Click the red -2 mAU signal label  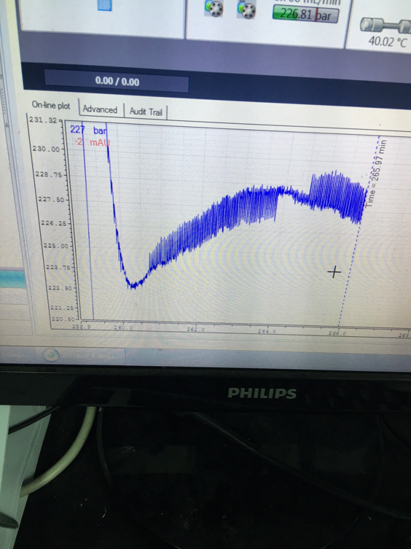click(x=91, y=142)
